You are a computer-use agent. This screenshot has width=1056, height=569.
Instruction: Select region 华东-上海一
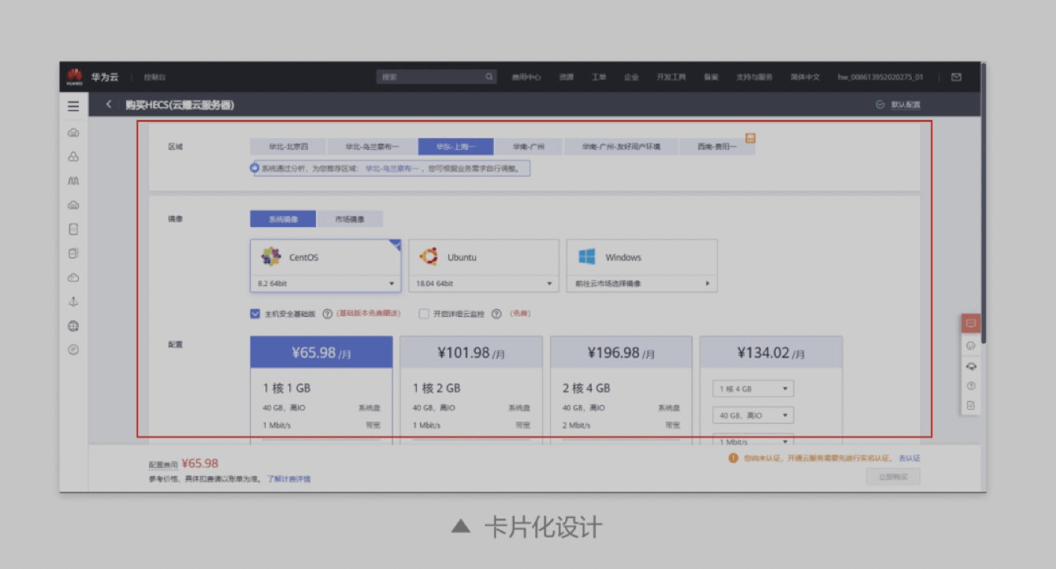coord(456,147)
